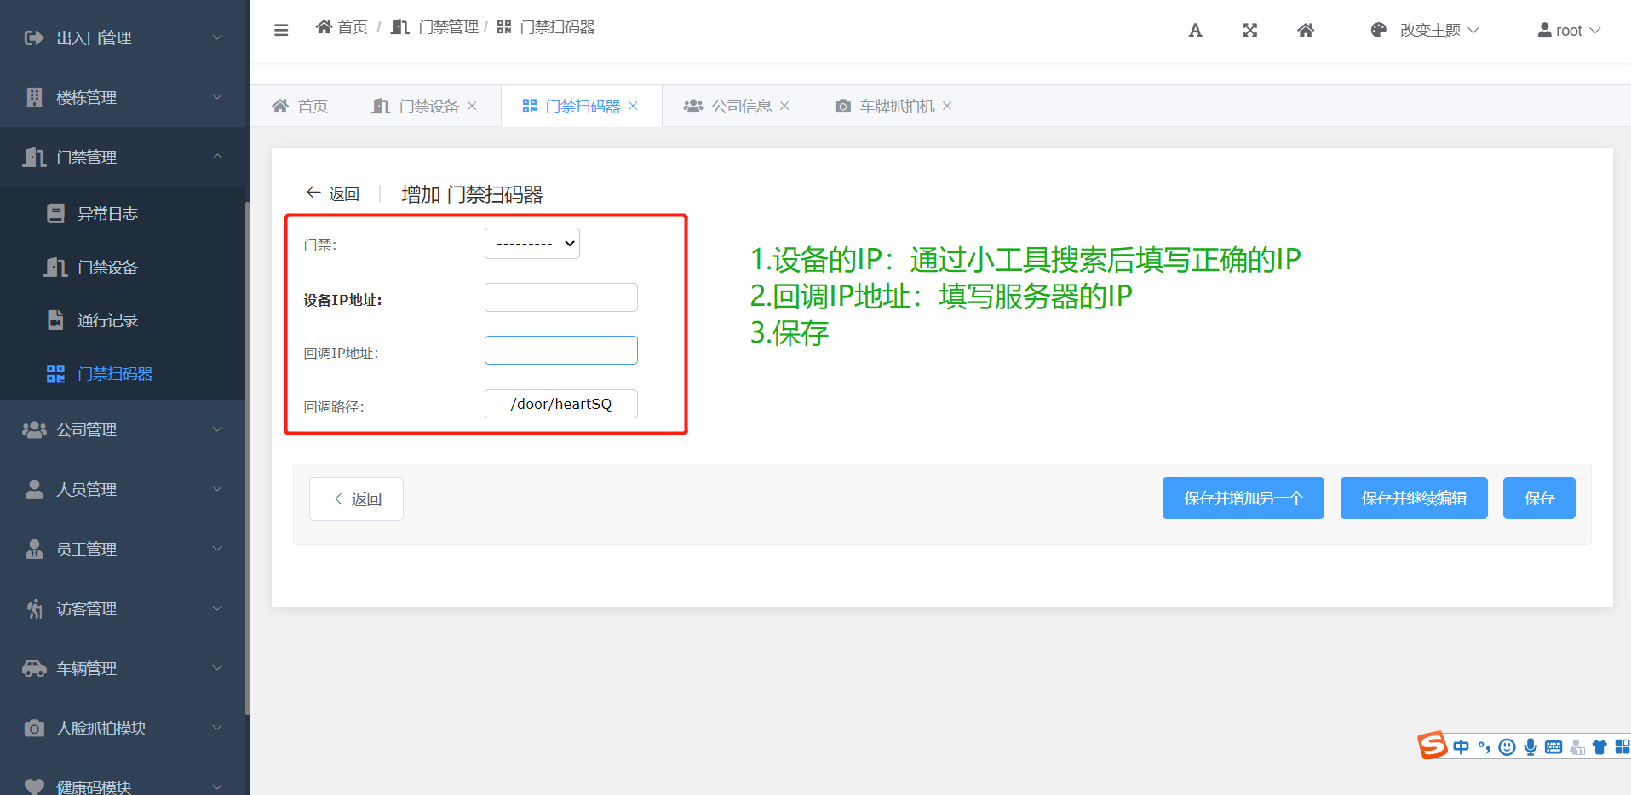Click the hamburger menu collapse icon
Screen dimensions: 1631x795
281,30
